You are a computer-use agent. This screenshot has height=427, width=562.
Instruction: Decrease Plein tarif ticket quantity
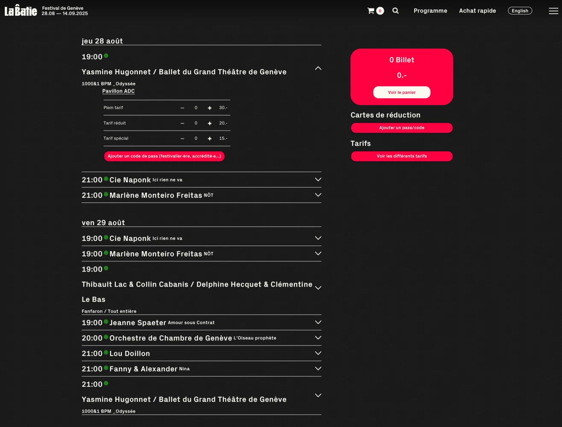click(182, 108)
